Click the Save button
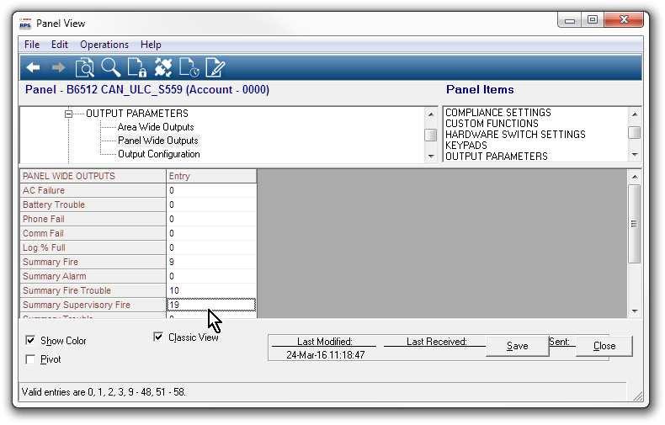 [517, 346]
